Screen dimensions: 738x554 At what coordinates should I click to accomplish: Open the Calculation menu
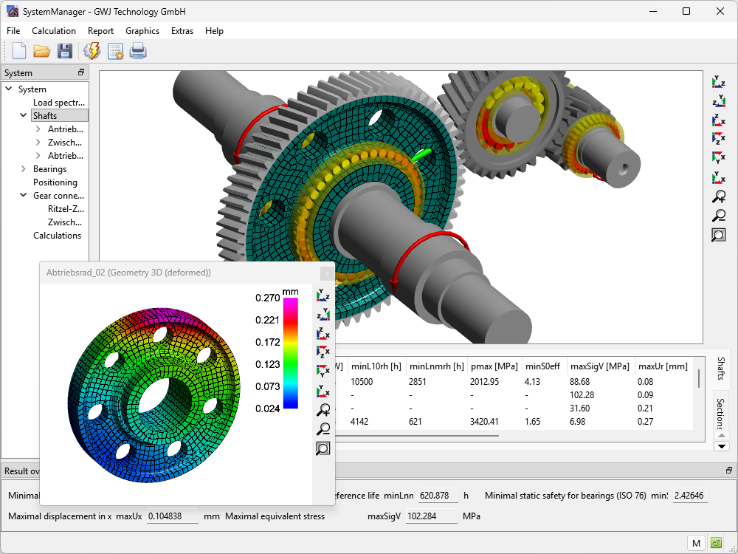pos(53,31)
